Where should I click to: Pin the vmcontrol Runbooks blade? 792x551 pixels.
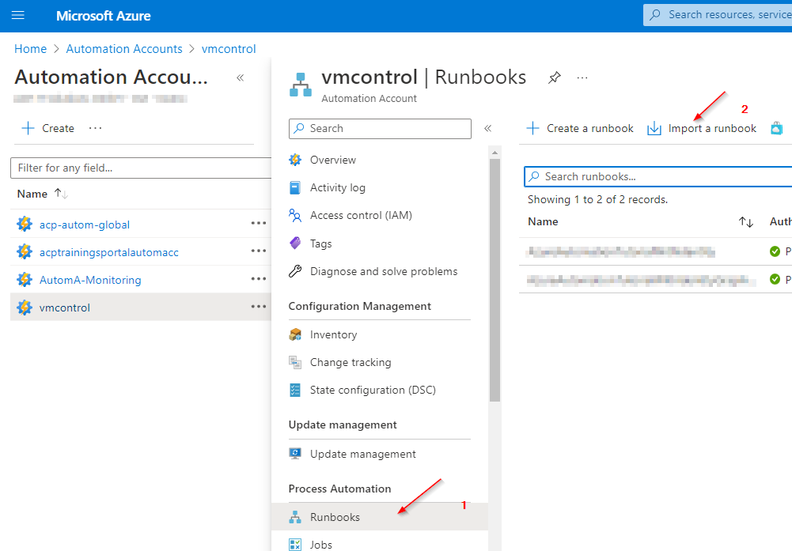pyautogui.click(x=554, y=77)
